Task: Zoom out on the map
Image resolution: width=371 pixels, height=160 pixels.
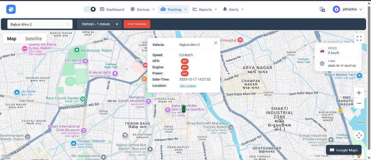Action: pyautogui.click(x=359, y=103)
